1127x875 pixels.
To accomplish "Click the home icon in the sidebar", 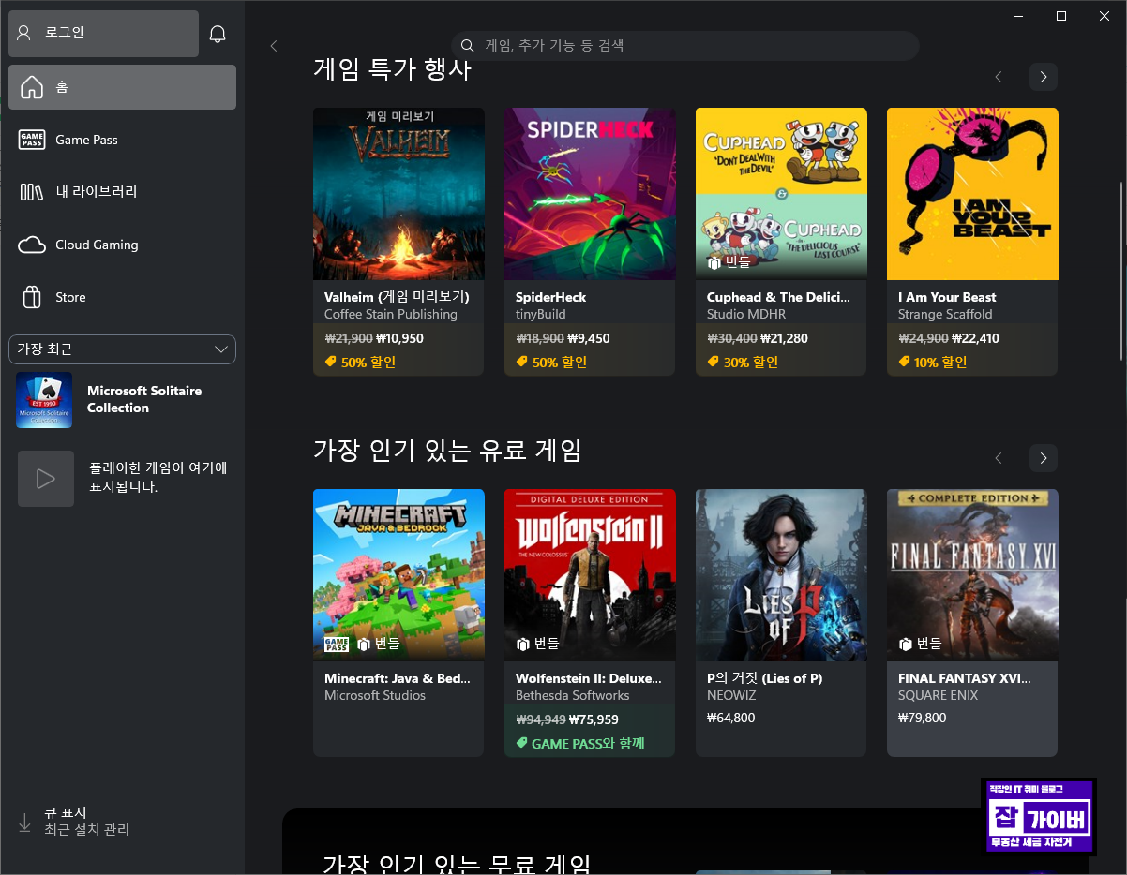I will click(x=32, y=87).
